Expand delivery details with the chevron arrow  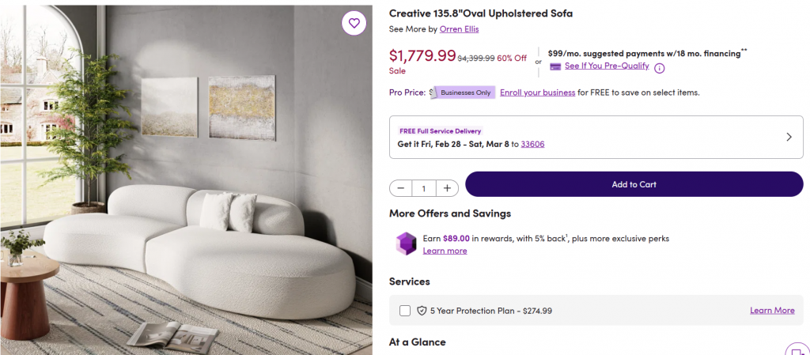coord(789,137)
